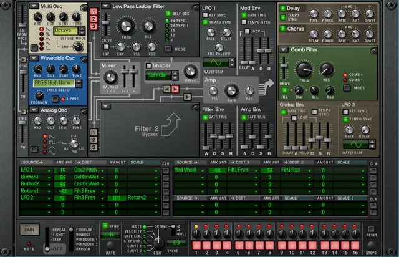Open the Wavetable Osc type dropdown arrow
399x257 pixels.
tap(34, 58)
